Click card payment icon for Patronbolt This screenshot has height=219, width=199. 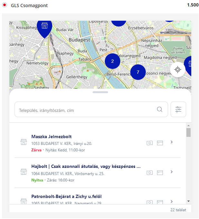tap(160, 202)
